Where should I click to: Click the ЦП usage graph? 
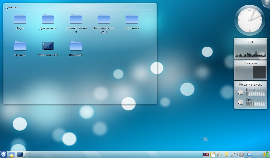250,51
